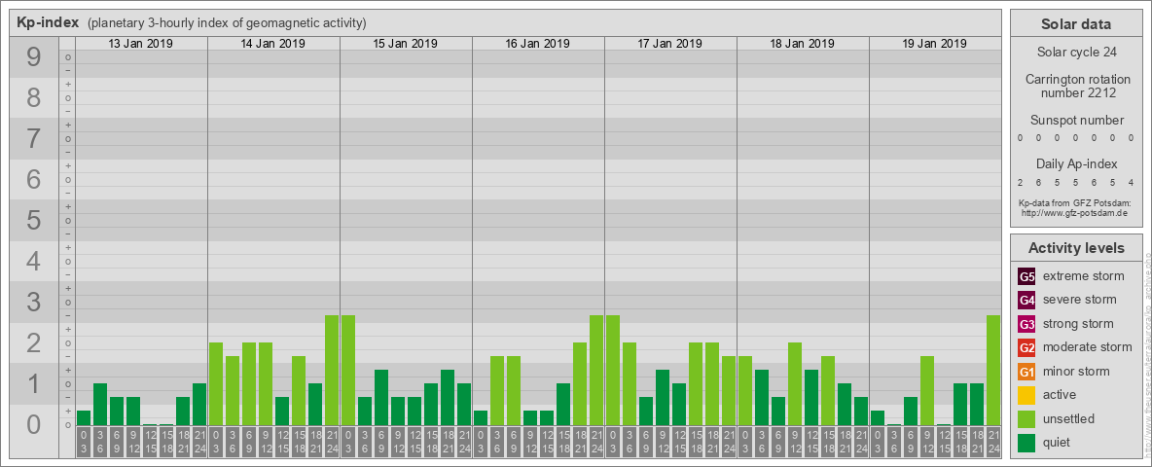Screen dimensions: 1152x467
Task: Click the Daily Ap-index value '4'
Action: click(x=1131, y=183)
